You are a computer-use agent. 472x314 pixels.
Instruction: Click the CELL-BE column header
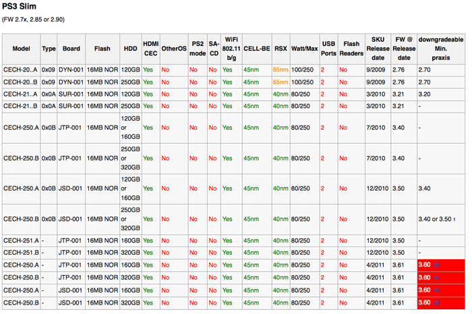[x=256, y=49]
